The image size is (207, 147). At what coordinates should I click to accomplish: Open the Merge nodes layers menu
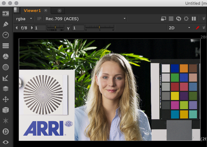[x=6, y=89]
